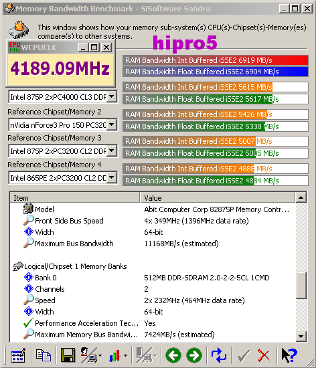This screenshot has height=368, width=316.
Task: Click the green back arrow button
Action: click(173, 355)
